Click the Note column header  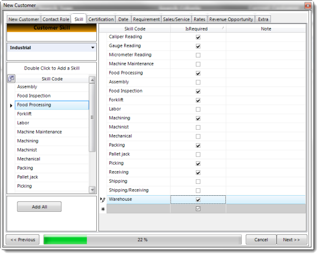point(266,29)
